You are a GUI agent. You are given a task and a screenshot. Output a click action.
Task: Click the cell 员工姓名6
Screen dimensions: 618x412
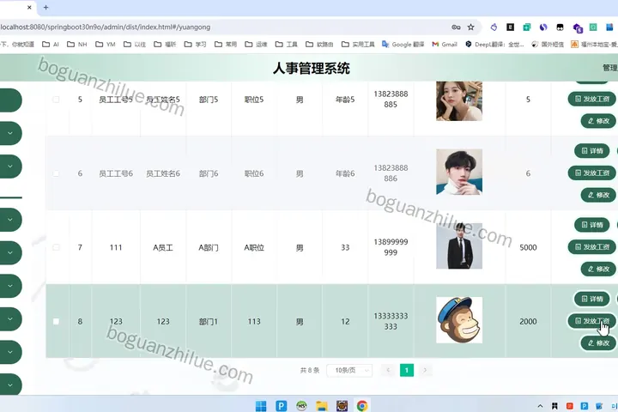tap(163, 173)
